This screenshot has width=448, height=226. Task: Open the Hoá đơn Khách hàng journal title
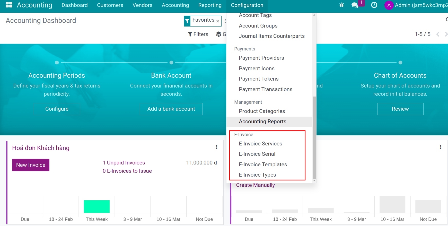click(x=41, y=148)
